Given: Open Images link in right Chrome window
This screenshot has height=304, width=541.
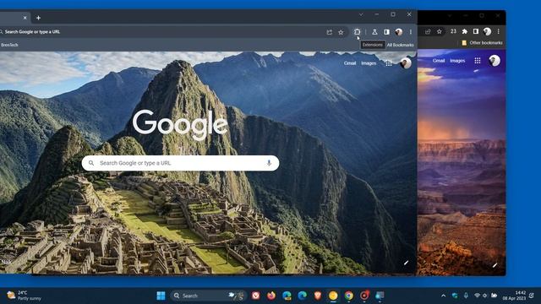Looking at the screenshot, I should pyautogui.click(x=457, y=61).
